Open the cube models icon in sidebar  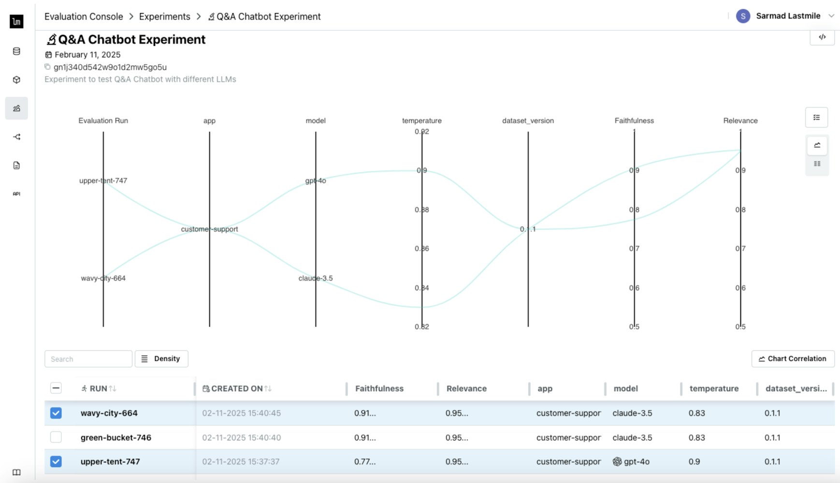[16, 80]
